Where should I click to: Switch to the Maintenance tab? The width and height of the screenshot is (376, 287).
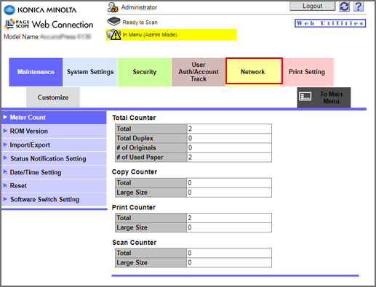(x=36, y=72)
